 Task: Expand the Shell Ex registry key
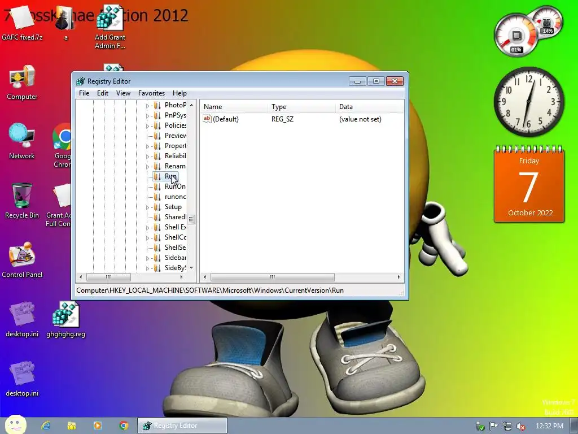(x=147, y=228)
